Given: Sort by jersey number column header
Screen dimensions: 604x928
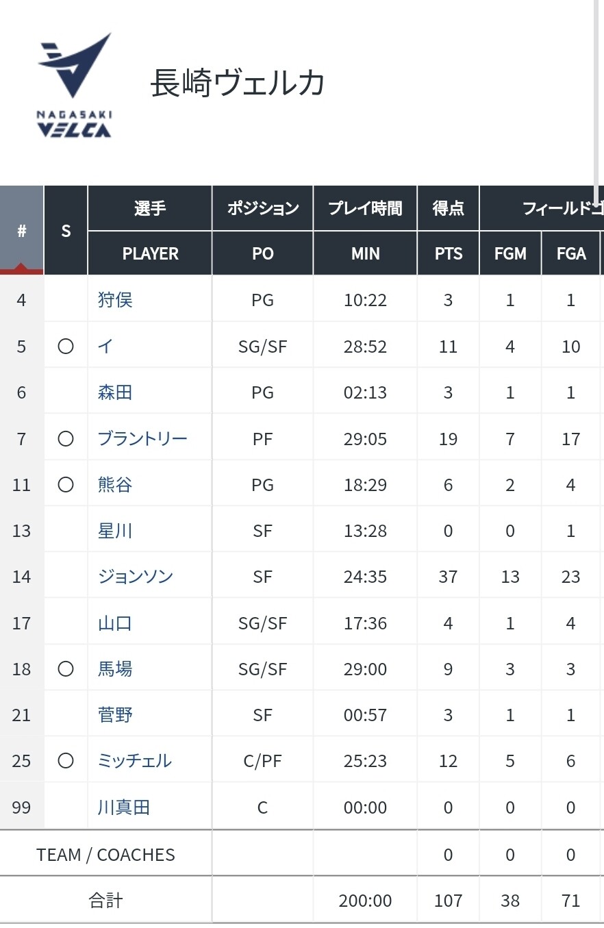Looking at the screenshot, I should point(21,230).
